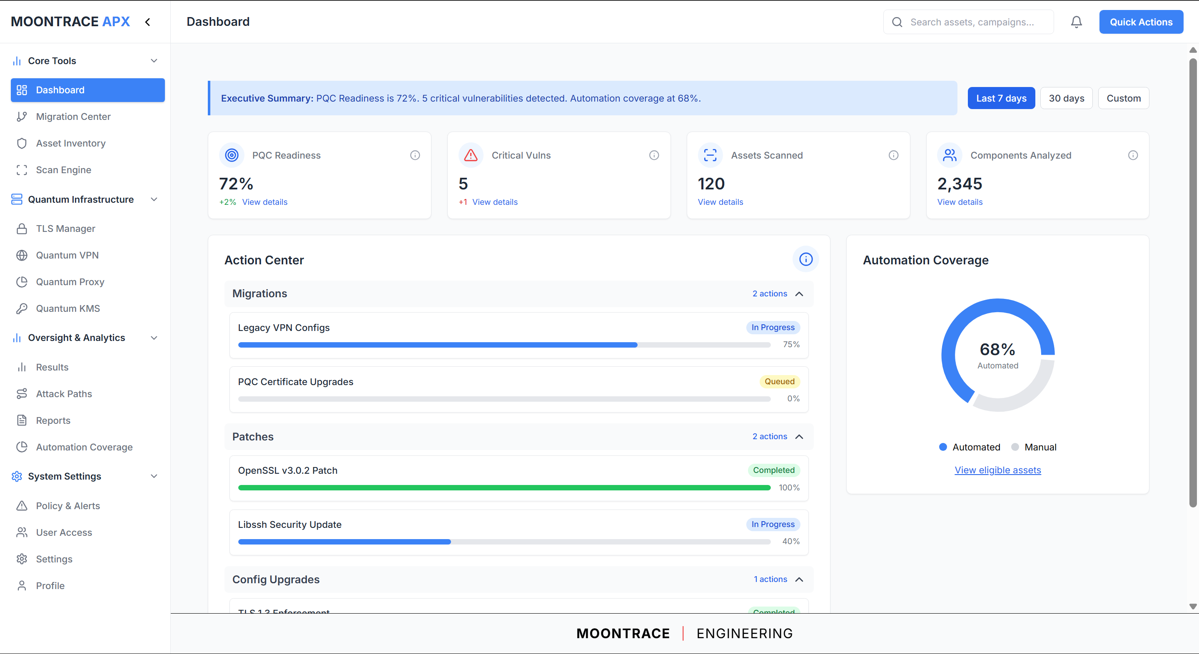Collapse the Config Upgrades action group
The height and width of the screenshot is (654, 1199).
(x=799, y=579)
